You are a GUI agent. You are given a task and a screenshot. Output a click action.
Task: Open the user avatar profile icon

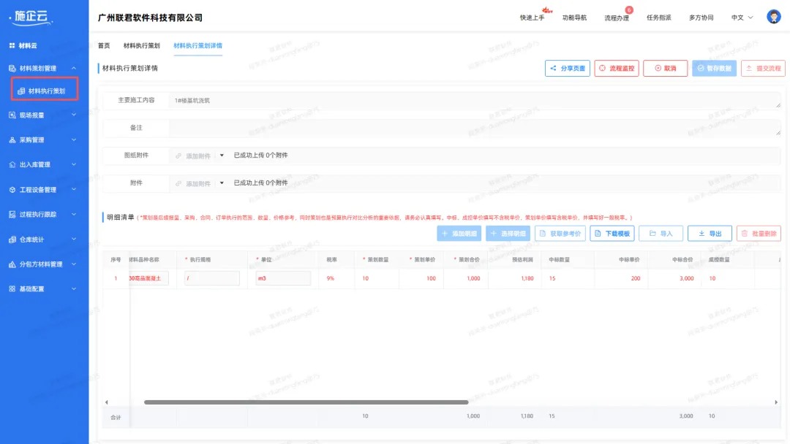tap(773, 15)
